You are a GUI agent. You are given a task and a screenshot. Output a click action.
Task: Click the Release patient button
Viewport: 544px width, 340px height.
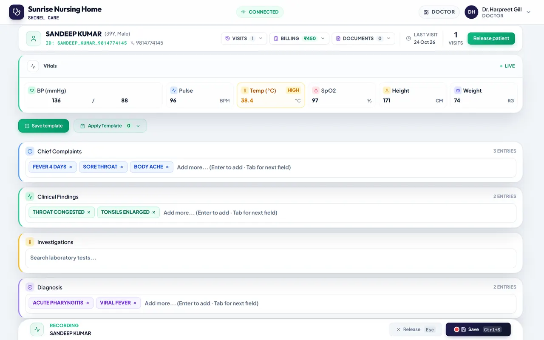(x=491, y=38)
